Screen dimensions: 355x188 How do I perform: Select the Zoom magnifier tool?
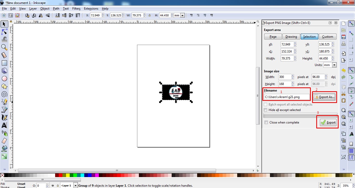click(x=4, y=47)
